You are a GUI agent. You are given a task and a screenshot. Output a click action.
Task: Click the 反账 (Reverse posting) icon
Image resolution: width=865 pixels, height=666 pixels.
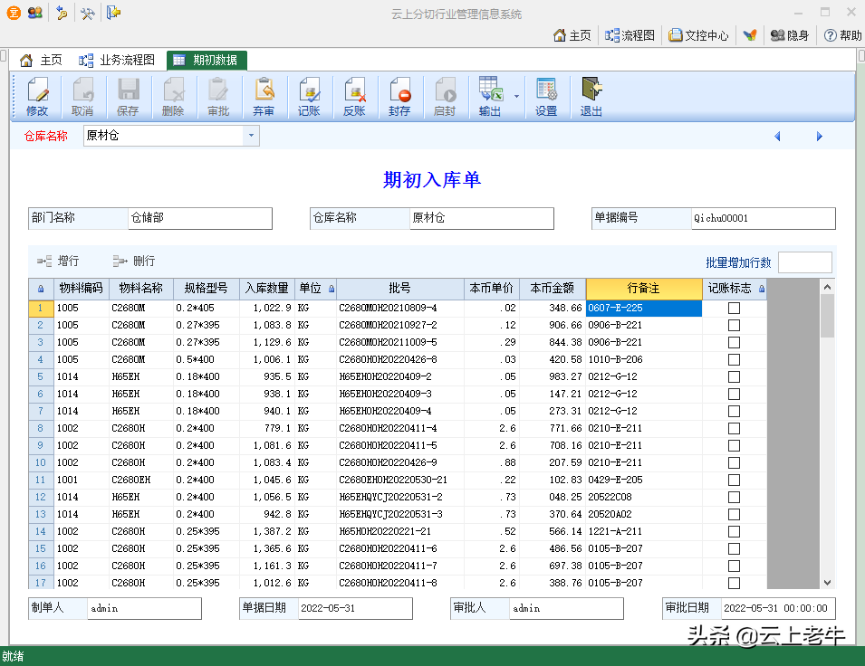(x=354, y=97)
